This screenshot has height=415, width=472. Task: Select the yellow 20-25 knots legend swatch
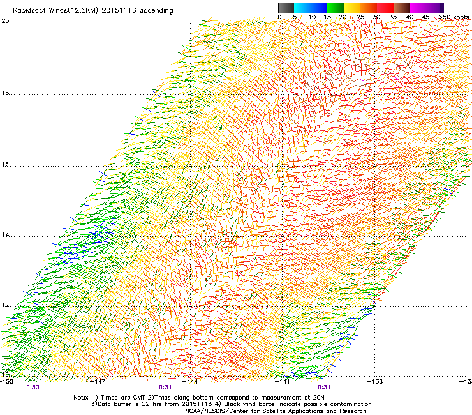tap(352, 8)
